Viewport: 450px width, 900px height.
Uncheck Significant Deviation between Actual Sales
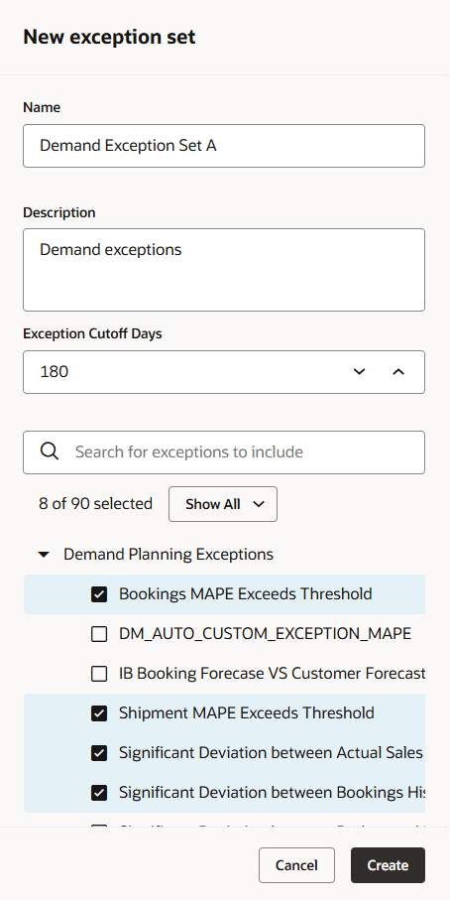(x=99, y=753)
